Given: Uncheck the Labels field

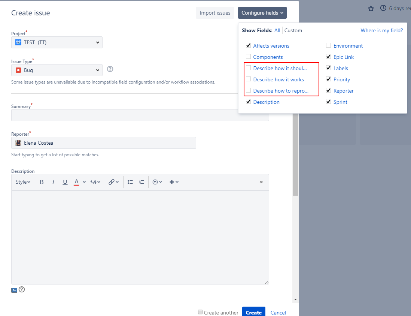Looking at the screenshot, I should coord(328,68).
